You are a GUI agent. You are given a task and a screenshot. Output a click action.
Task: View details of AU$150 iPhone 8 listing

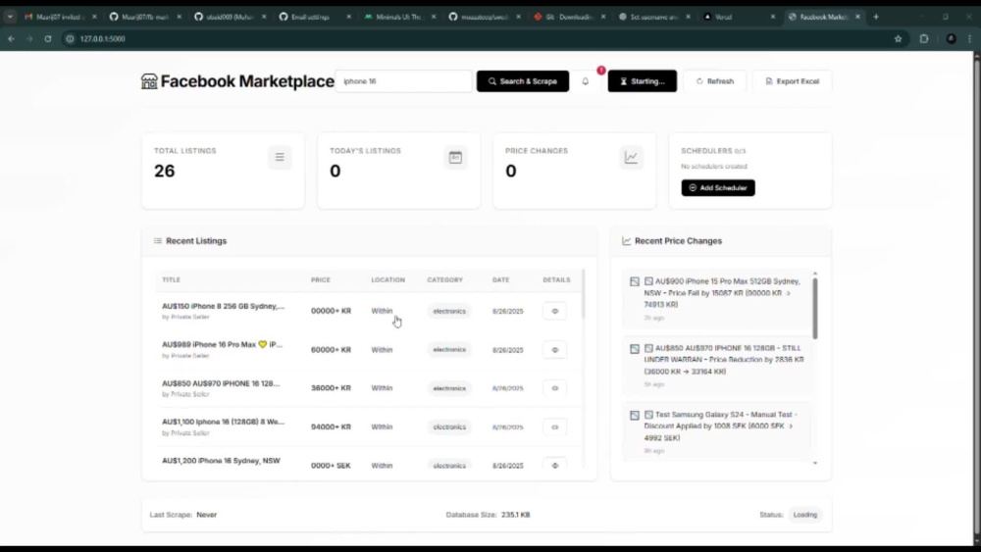(x=555, y=312)
